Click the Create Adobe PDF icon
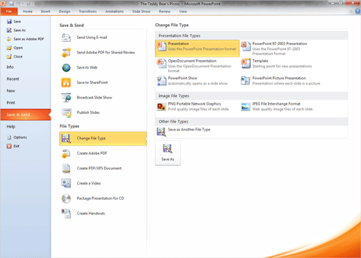 (x=66, y=153)
